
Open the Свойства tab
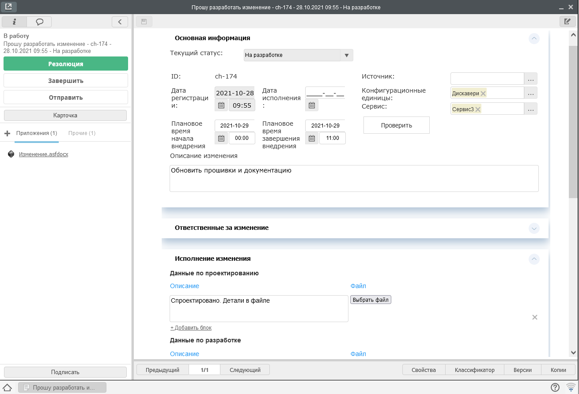(x=424, y=370)
